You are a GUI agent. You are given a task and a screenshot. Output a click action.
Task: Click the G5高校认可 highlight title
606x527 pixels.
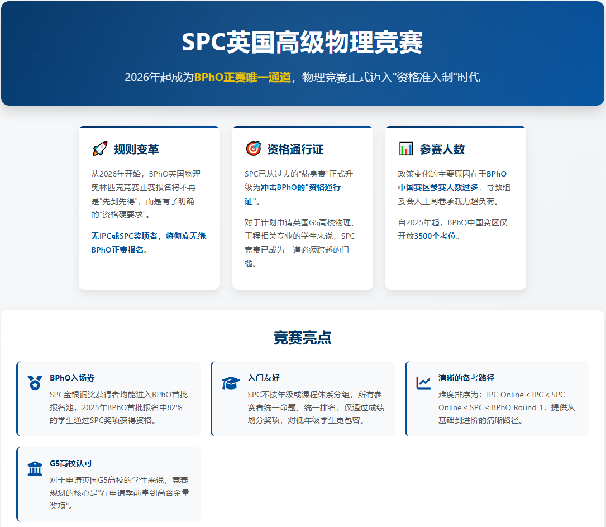click(x=70, y=463)
